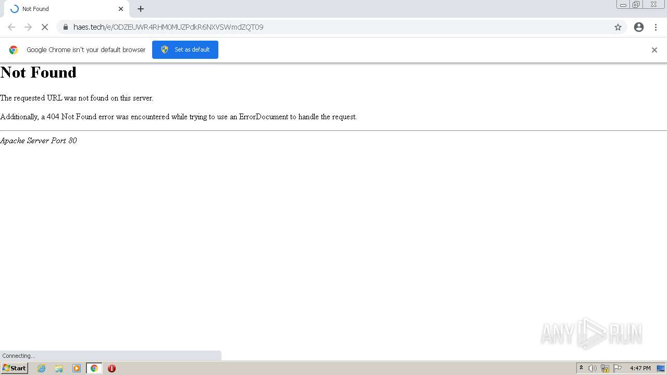Click the ErrorDocument error sentence
The width and height of the screenshot is (667, 375).
(178, 117)
